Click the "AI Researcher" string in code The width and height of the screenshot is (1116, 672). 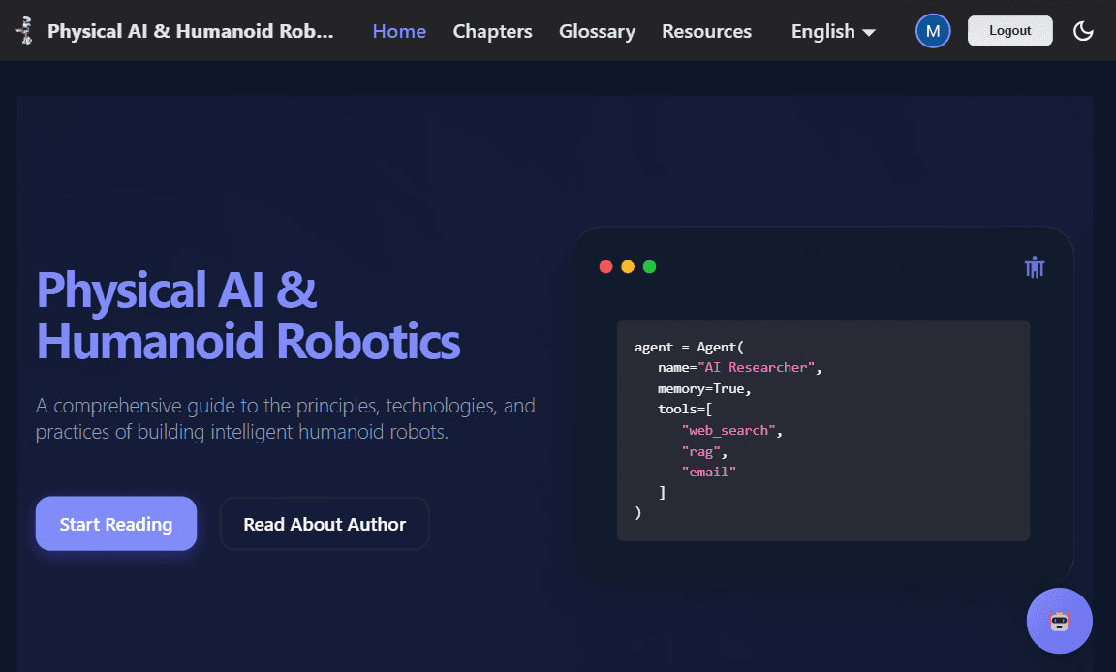756,368
